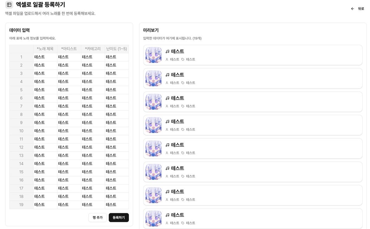Click the text 아래 표에 노래 정보를 입력하세요.

click(32, 38)
